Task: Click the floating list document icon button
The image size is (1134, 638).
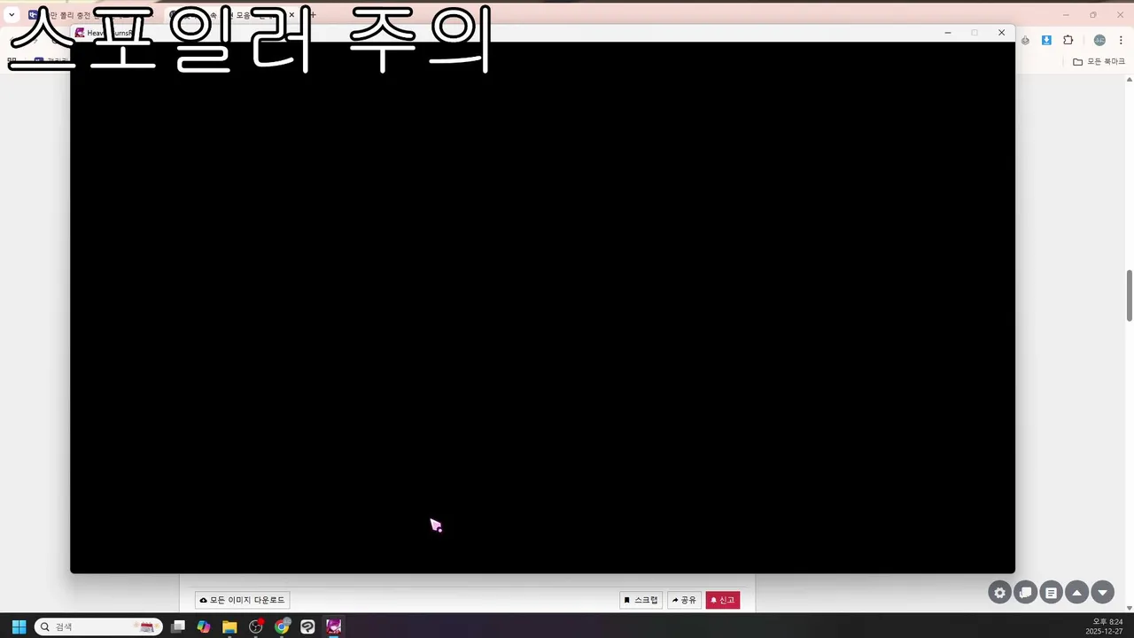Action: 1052,593
